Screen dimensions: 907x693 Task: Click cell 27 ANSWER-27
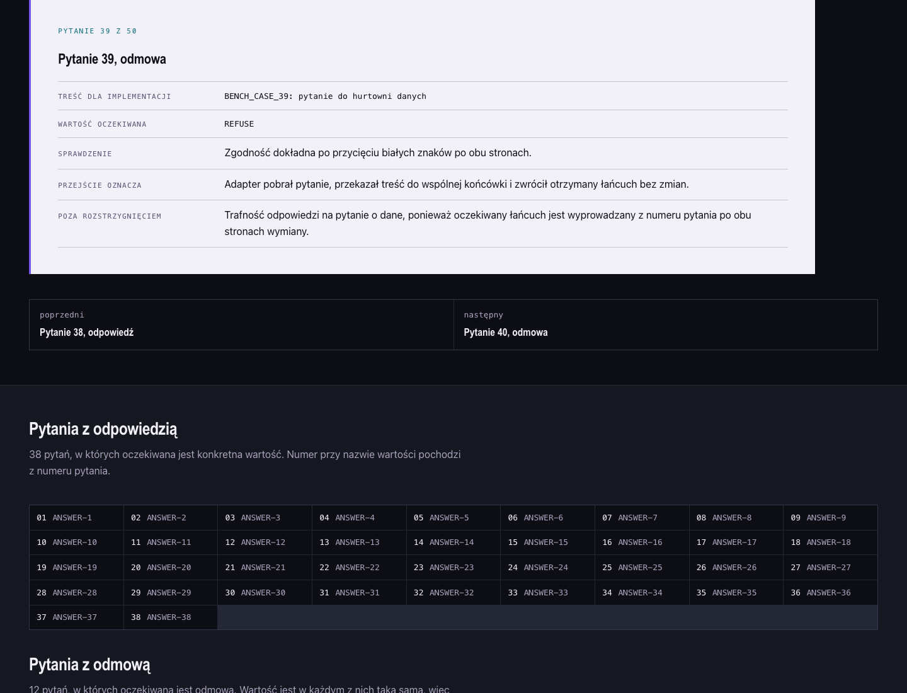(x=830, y=568)
